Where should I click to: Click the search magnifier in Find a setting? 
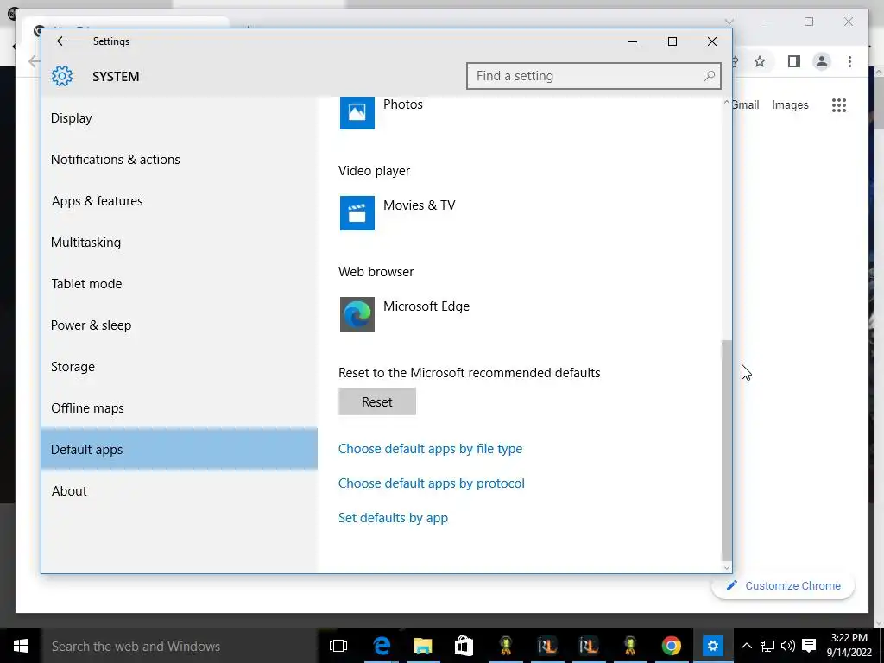click(x=710, y=76)
